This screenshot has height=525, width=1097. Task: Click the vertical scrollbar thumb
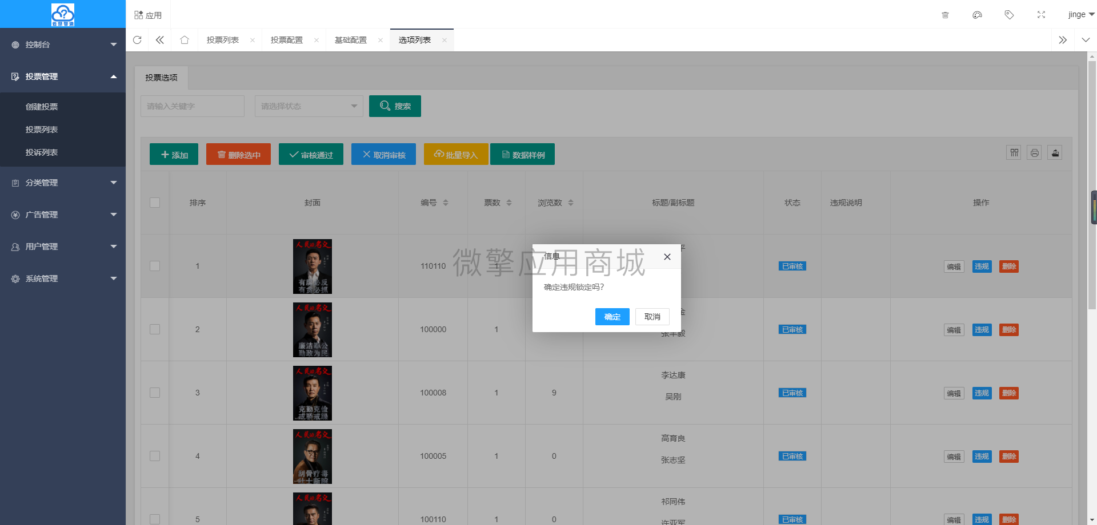(x=1092, y=185)
